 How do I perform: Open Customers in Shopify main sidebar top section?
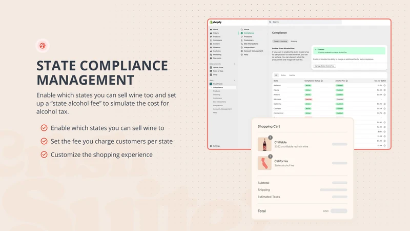coord(217,41)
